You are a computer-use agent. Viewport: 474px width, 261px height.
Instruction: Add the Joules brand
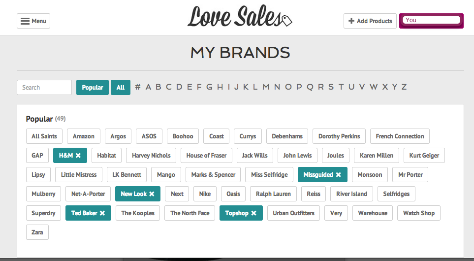pos(336,156)
